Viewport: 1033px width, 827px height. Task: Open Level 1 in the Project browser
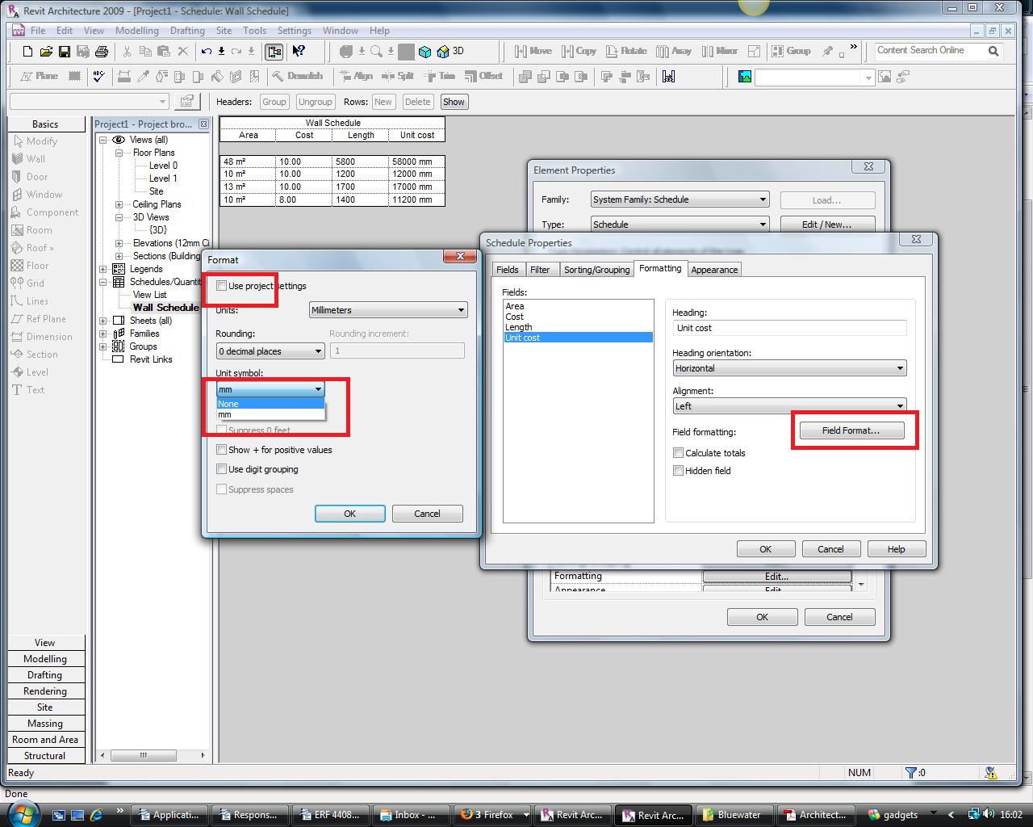tap(163, 178)
